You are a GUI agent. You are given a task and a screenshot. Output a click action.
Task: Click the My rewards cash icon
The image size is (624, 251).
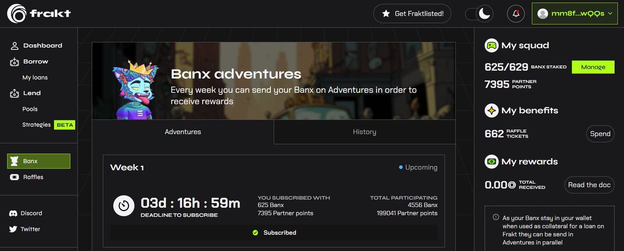491,162
